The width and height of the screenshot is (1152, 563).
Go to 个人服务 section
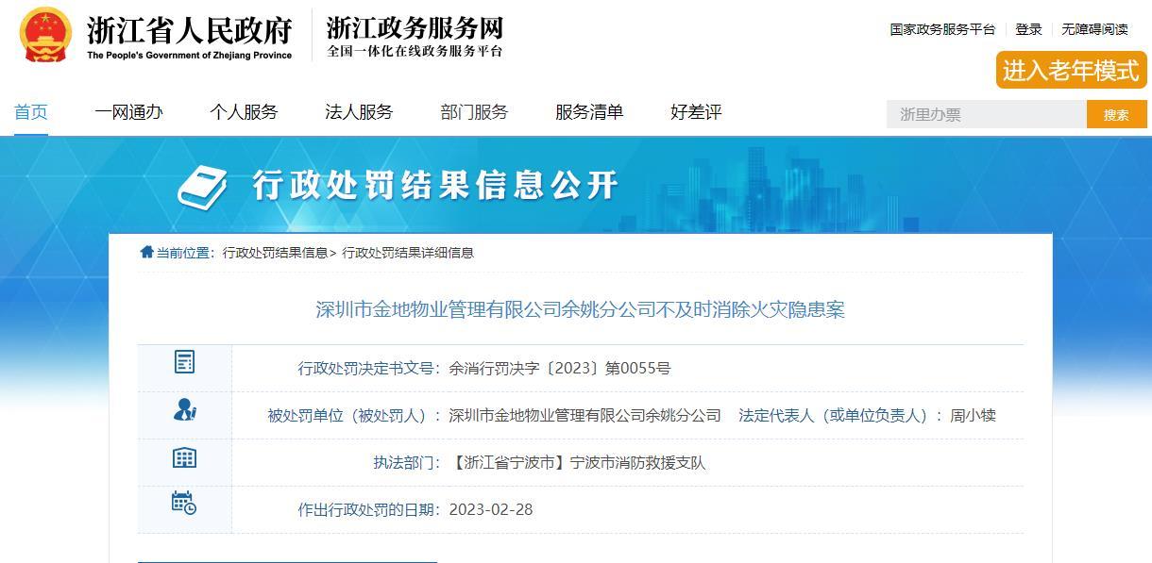pos(244,112)
